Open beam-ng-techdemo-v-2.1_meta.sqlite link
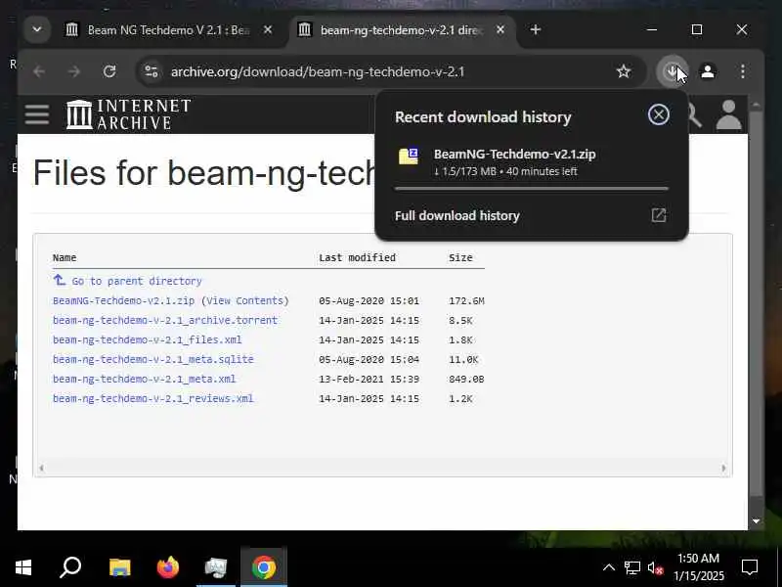Viewport: 782px width, 587px height. (153, 359)
